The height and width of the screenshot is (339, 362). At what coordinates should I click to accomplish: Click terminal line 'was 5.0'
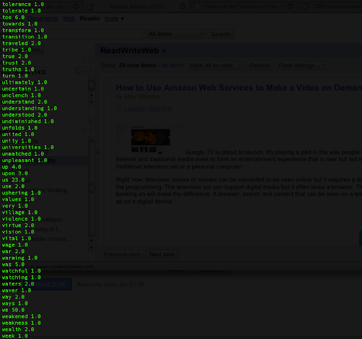(13, 264)
